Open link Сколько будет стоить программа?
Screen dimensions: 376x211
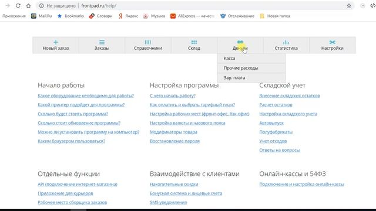tap(73, 114)
